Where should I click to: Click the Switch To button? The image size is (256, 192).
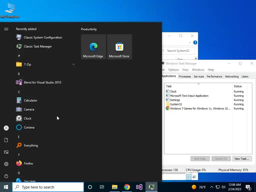(221, 159)
